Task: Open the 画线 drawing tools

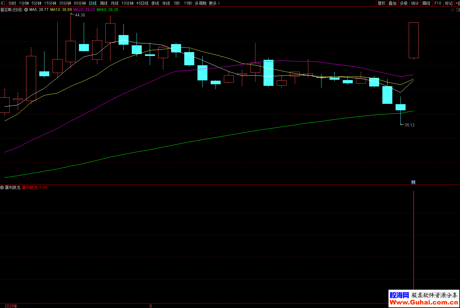Action: pos(426,3)
